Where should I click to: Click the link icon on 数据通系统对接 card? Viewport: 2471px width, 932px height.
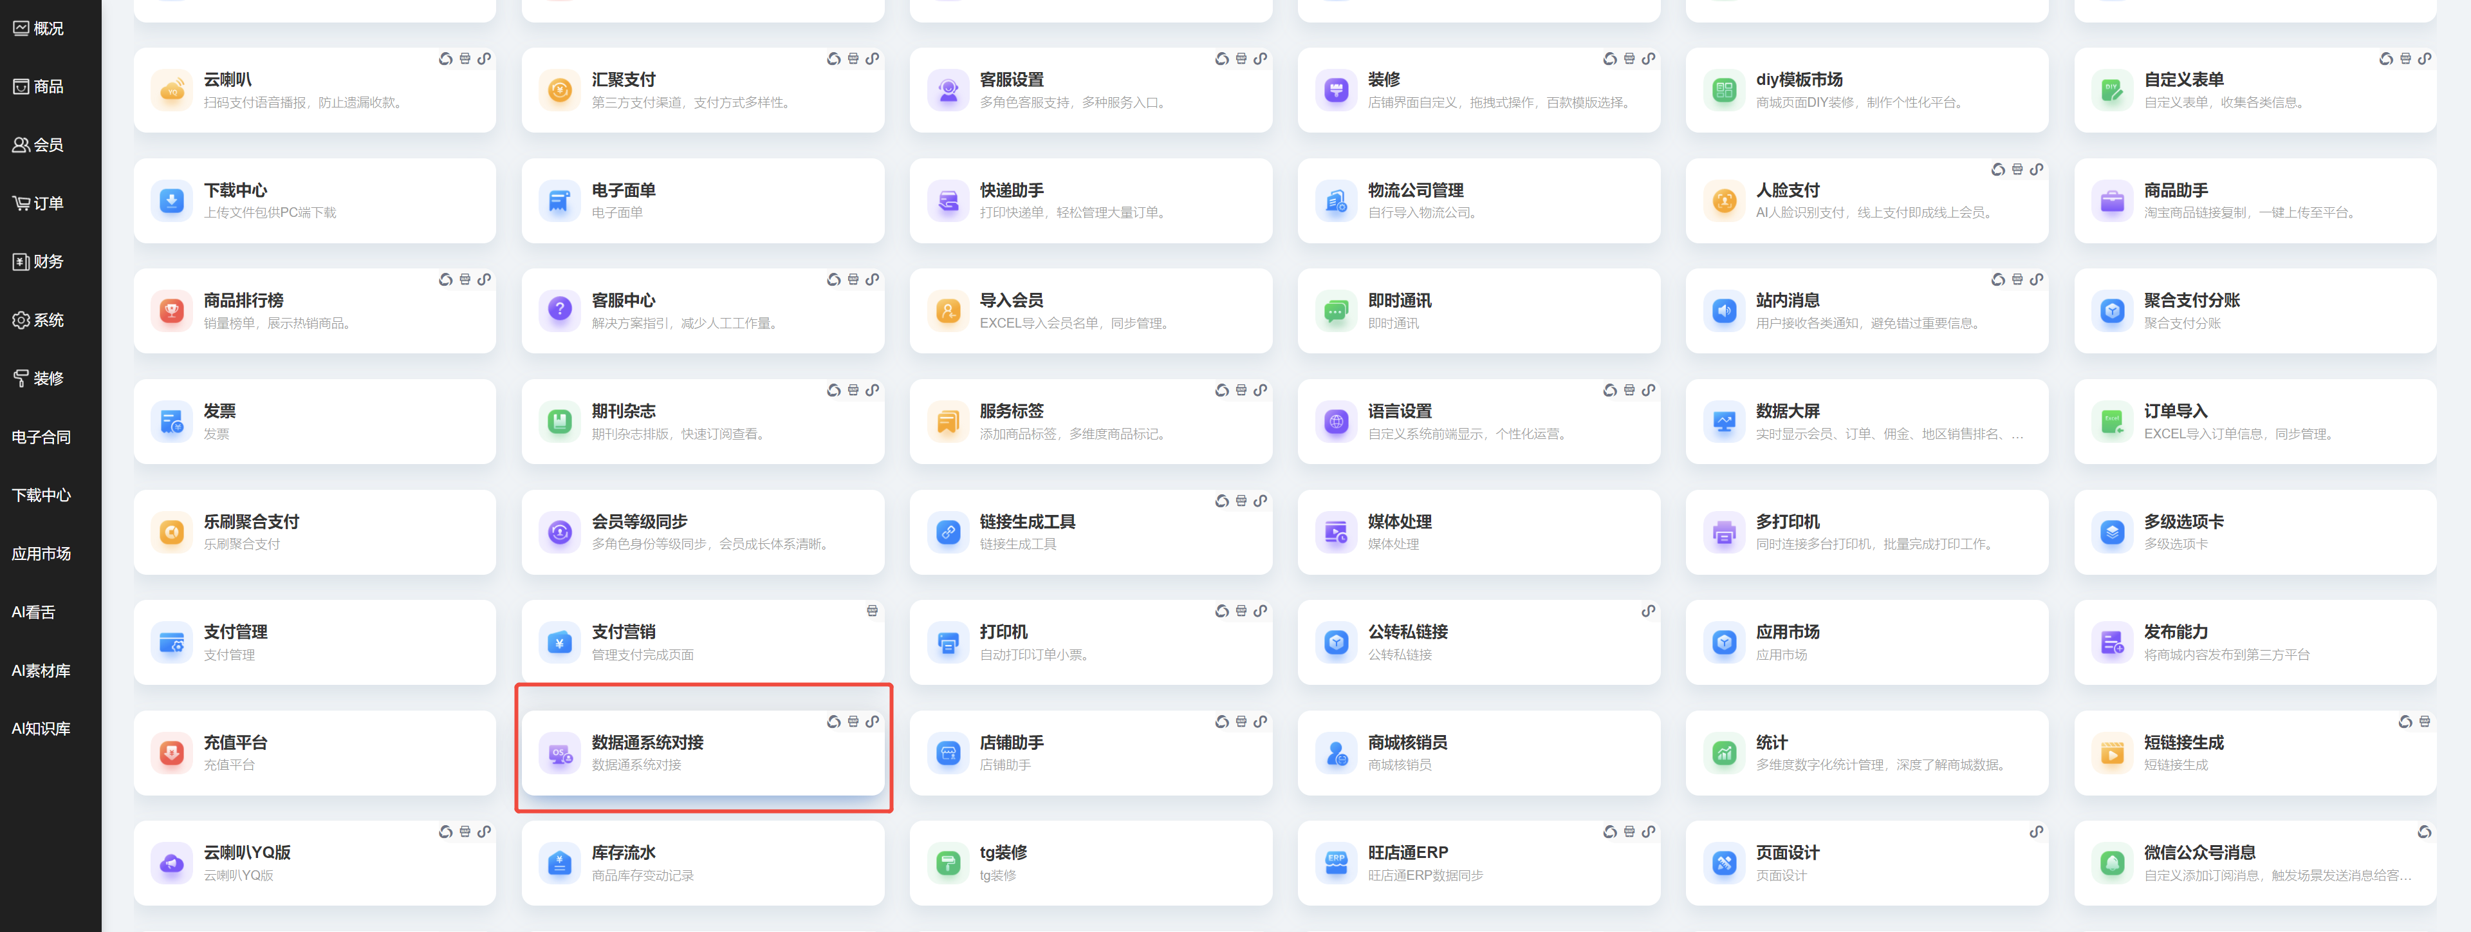[872, 721]
